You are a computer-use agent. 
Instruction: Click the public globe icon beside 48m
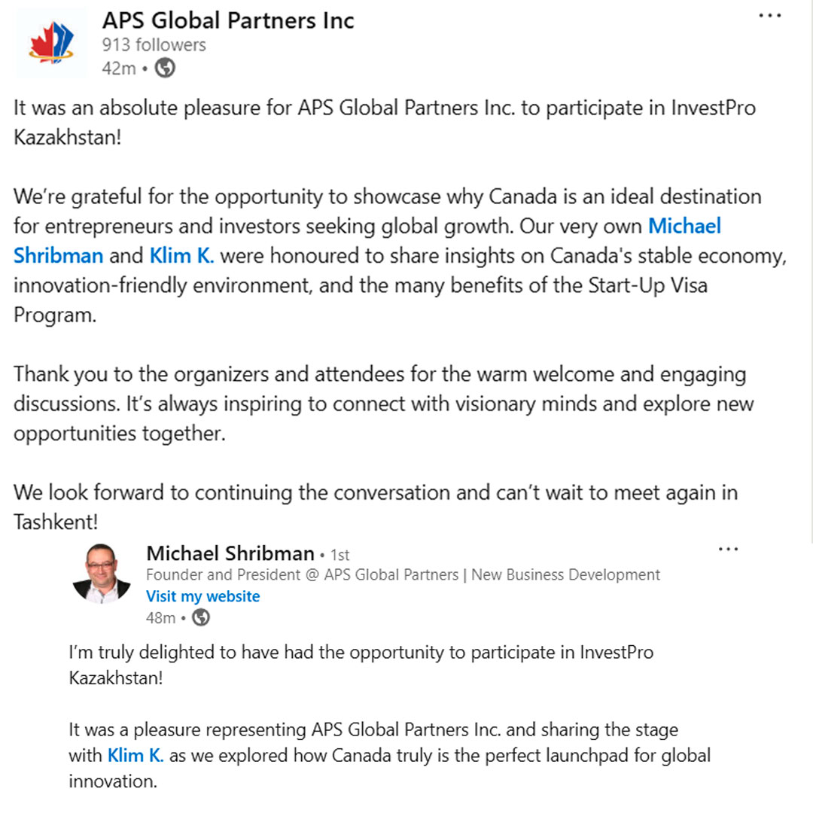pos(201,618)
